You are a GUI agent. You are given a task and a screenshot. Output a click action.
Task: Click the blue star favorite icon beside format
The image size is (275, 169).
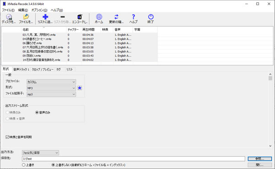click(80, 88)
